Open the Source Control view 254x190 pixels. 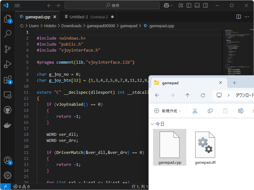8,49
